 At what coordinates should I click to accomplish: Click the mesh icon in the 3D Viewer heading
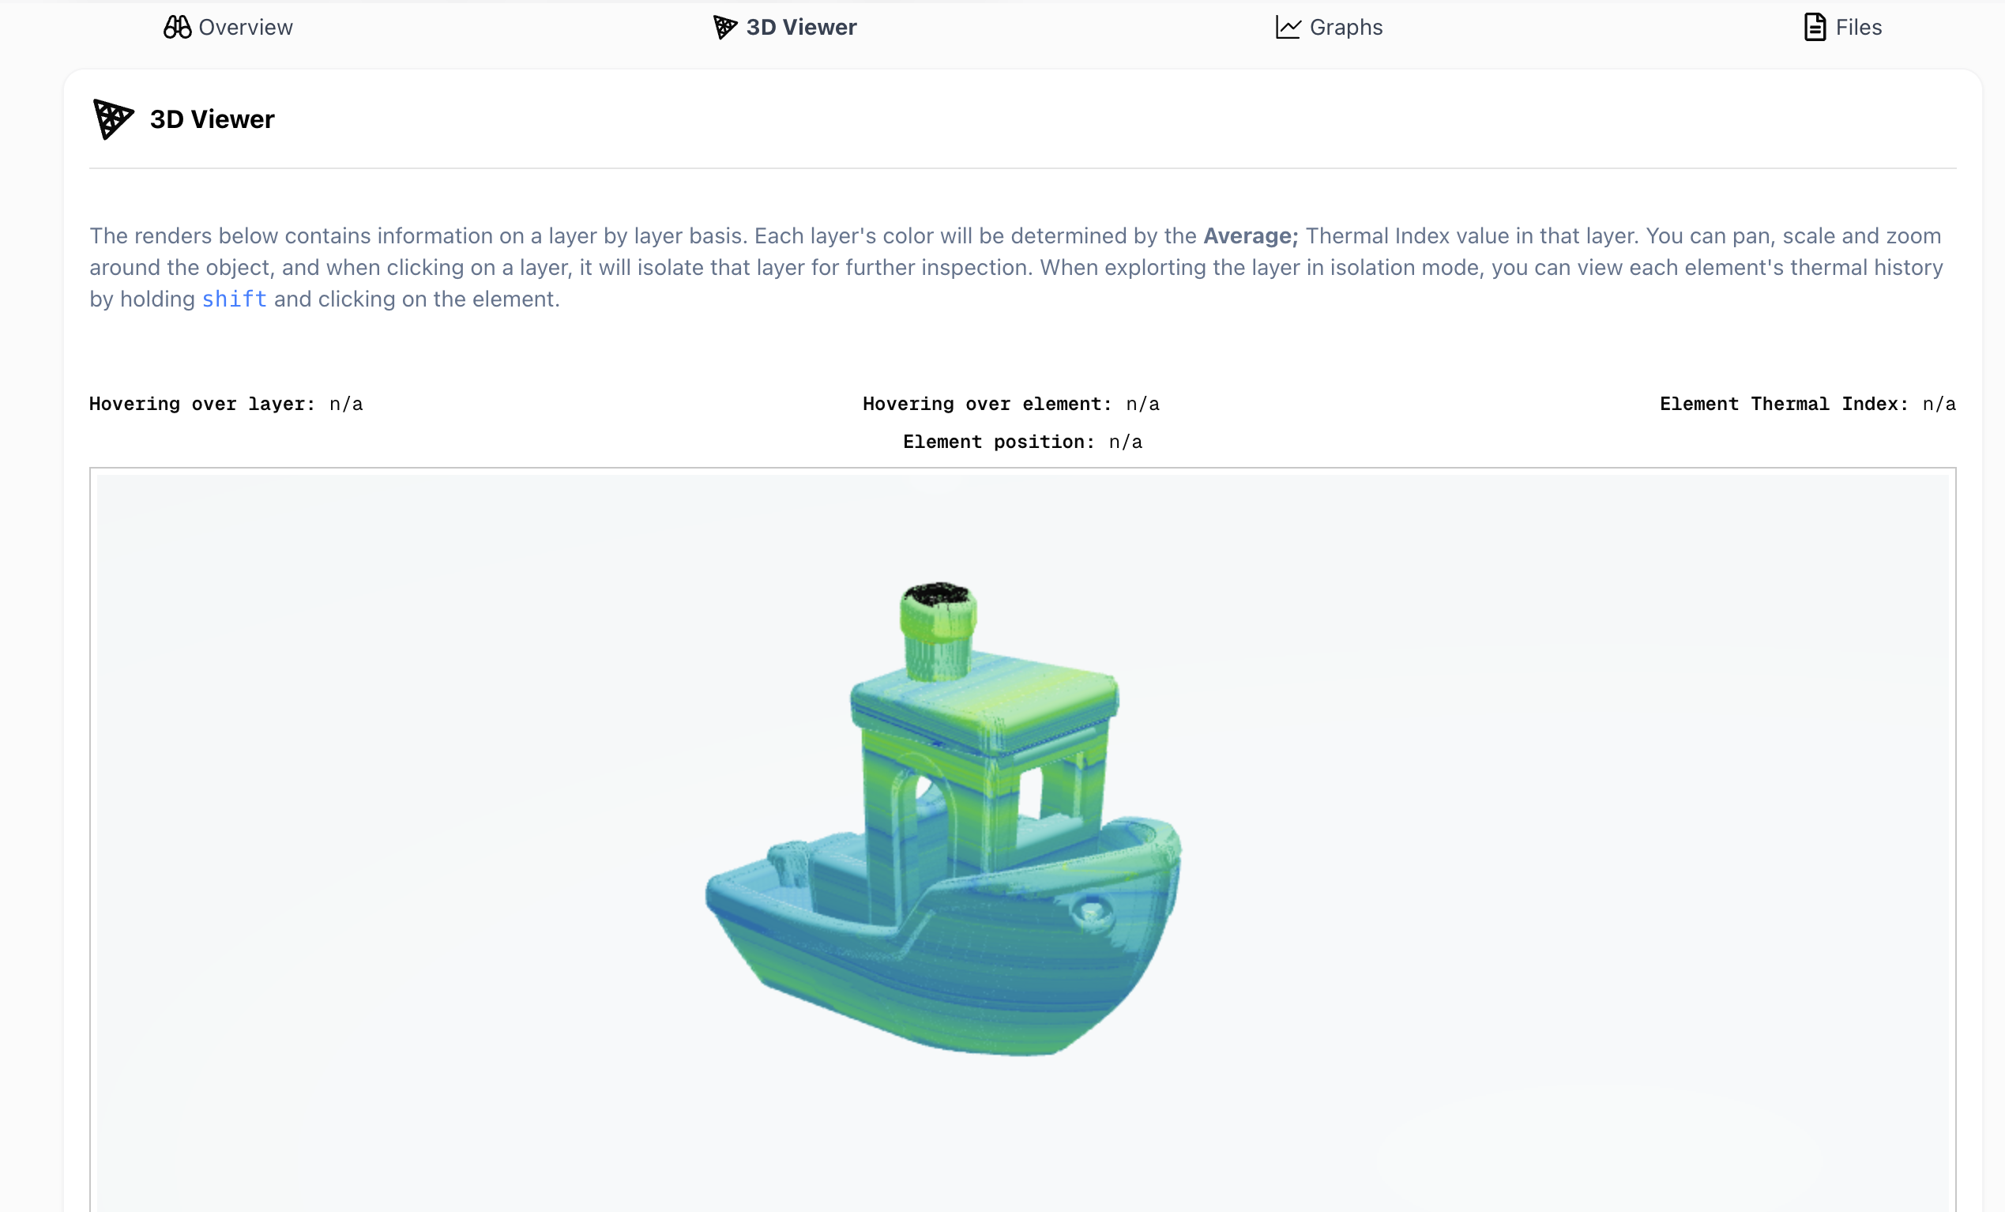(x=112, y=119)
